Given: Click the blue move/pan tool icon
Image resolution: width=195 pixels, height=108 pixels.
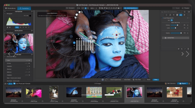Looking at the screenshot, I should (x=86, y=8).
